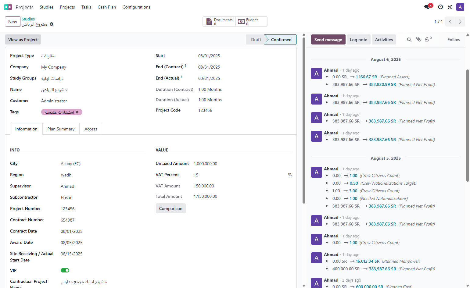Click the Log note button
Viewport: 470px width, 288px height.
coord(358,40)
